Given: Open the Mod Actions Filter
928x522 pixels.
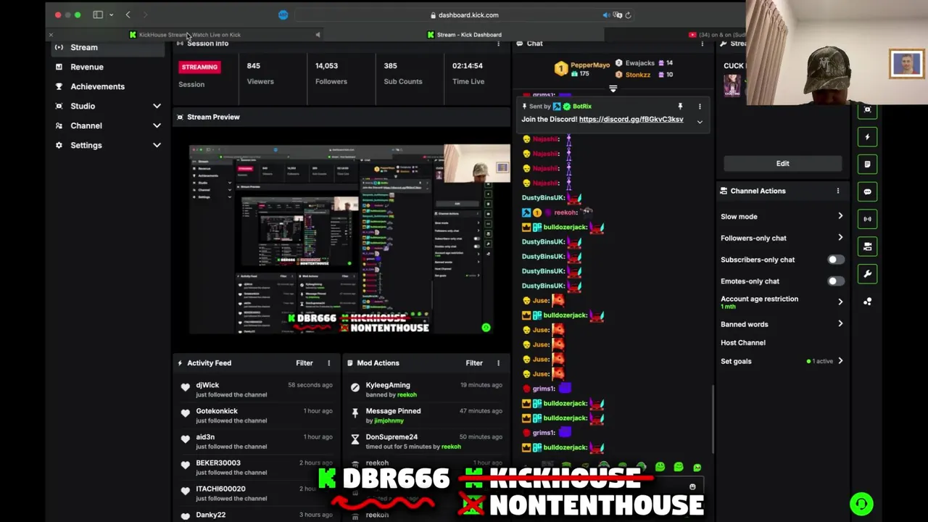Looking at the screenshot, I should coord(473,363).
